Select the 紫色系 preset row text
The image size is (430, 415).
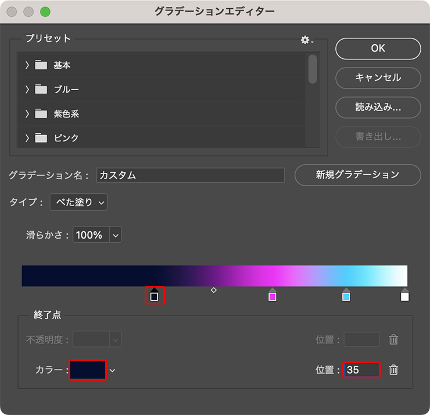tap(66, 113)
